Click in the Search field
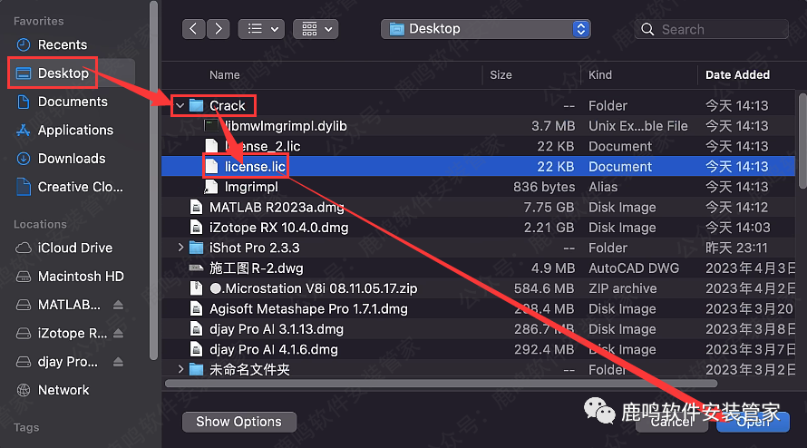 tap(712, 29)
